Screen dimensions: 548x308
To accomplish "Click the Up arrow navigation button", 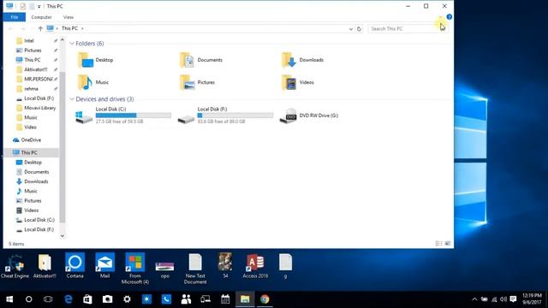I will [x=40, y=28].
